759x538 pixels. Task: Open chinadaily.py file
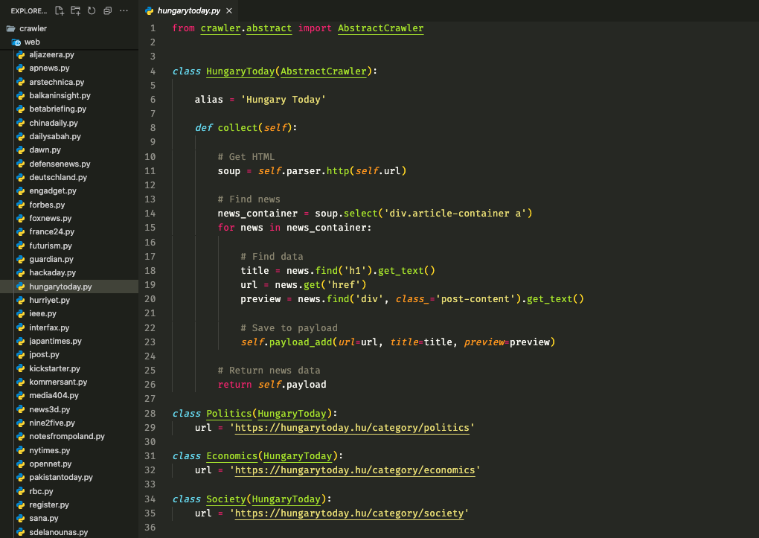coord(69,123)
